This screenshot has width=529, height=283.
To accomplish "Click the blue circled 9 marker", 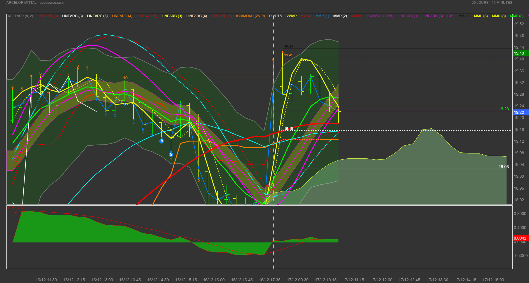I will coord(171,154).
